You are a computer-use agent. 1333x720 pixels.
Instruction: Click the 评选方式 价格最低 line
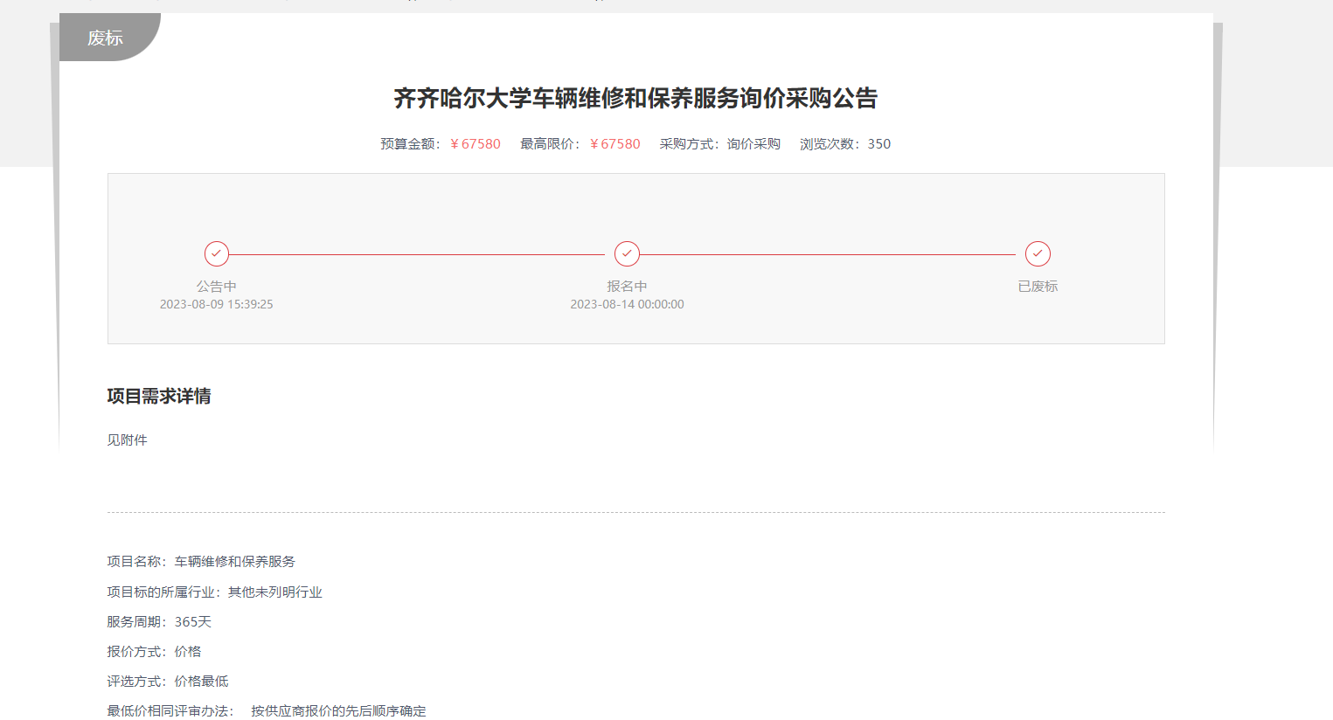168,681
